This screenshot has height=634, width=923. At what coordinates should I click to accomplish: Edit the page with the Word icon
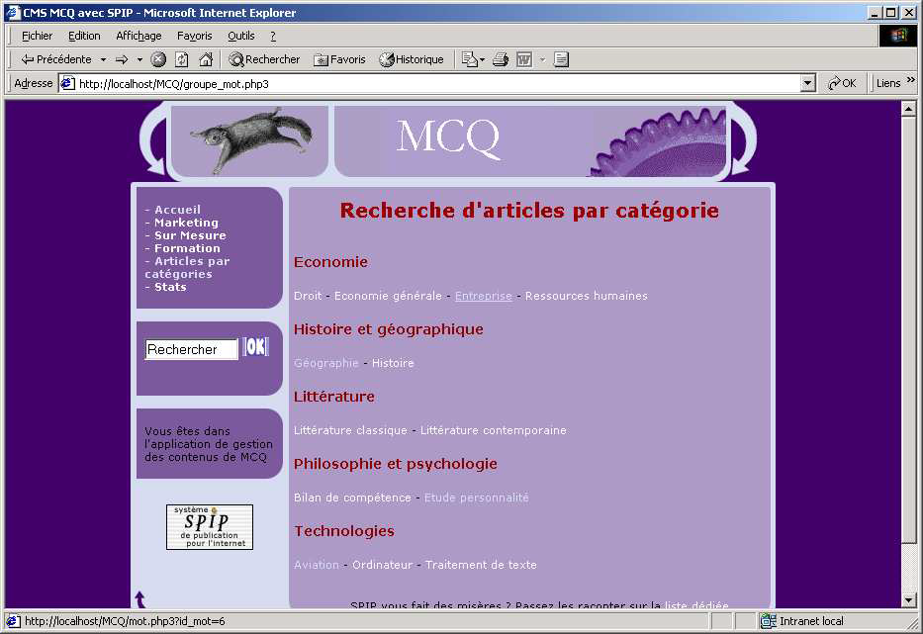[x=524, y=59]
